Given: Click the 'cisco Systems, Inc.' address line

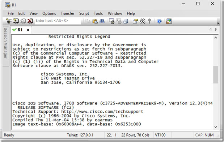Looking at the screenshot, I should pos(65,74).
